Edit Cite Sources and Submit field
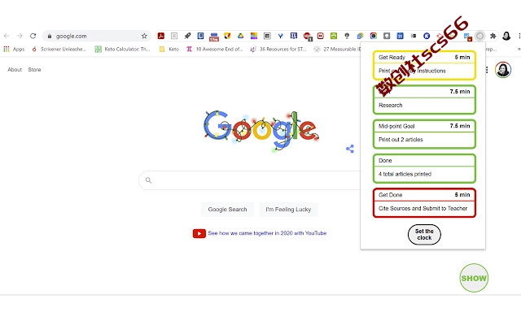 pos(425,209)
